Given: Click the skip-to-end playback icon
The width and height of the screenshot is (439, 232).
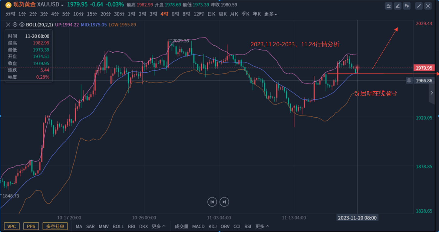Looking at the screenshot, I should click(x=224, y=202).
